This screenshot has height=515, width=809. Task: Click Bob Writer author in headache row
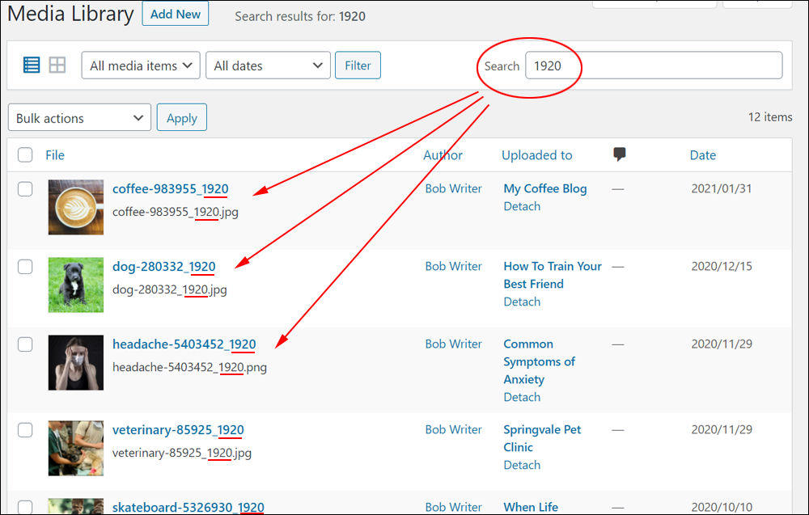(x=454, y=344)
